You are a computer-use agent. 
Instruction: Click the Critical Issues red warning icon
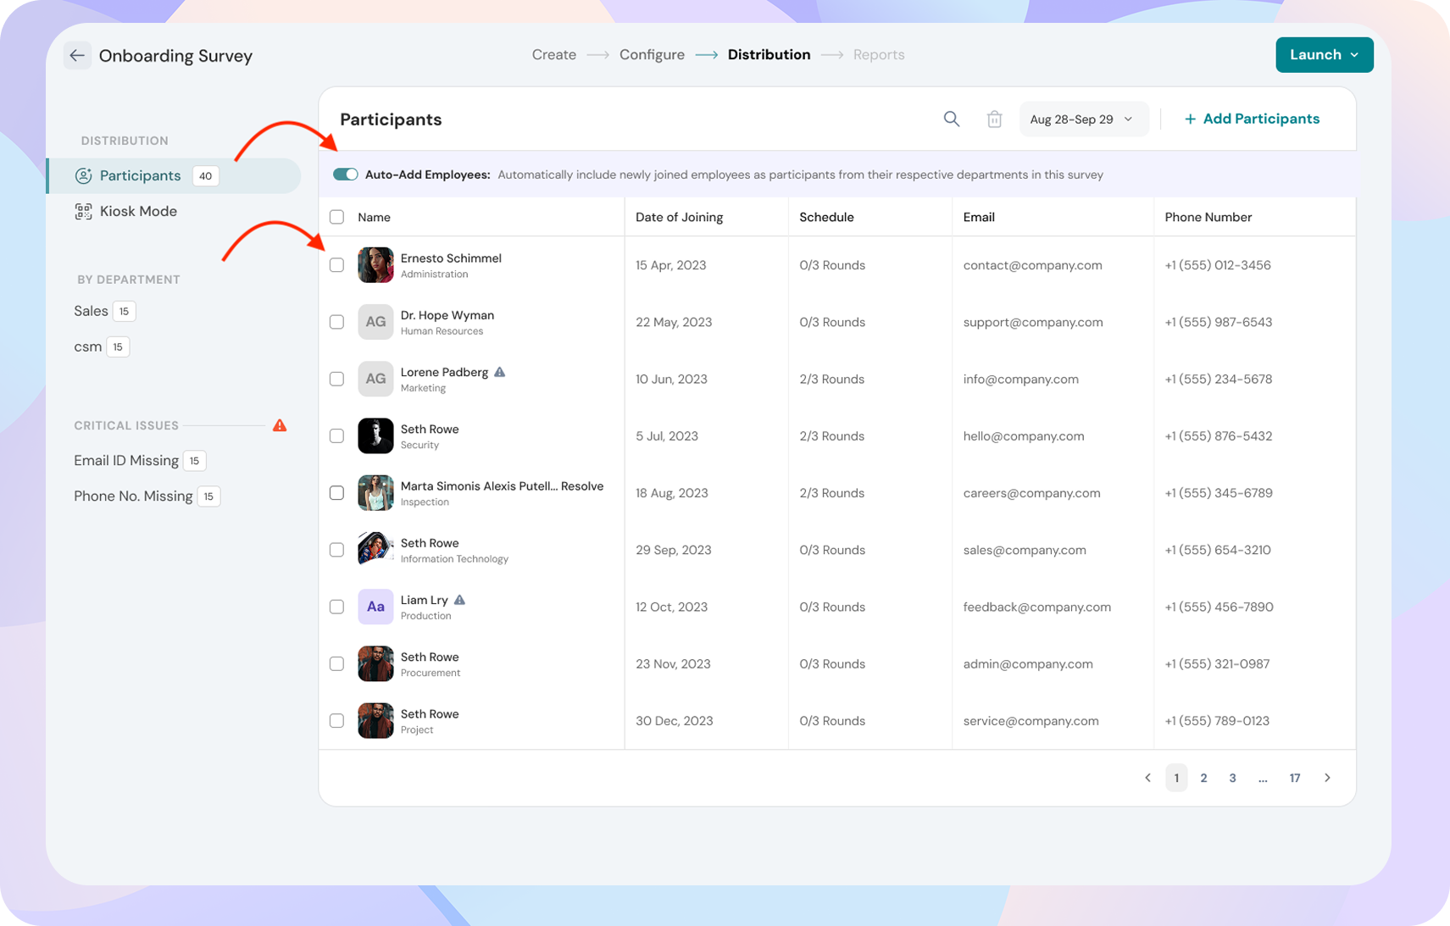tap(280, 425)
